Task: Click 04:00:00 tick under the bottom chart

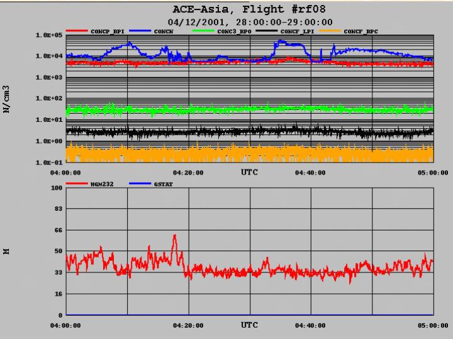Action: coord(65,325)
